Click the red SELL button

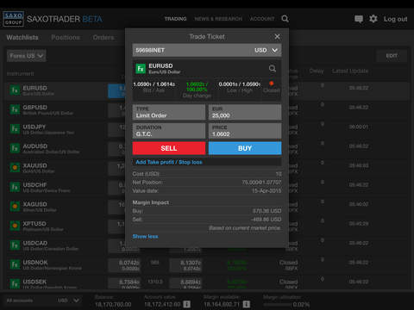coord(169,148)
